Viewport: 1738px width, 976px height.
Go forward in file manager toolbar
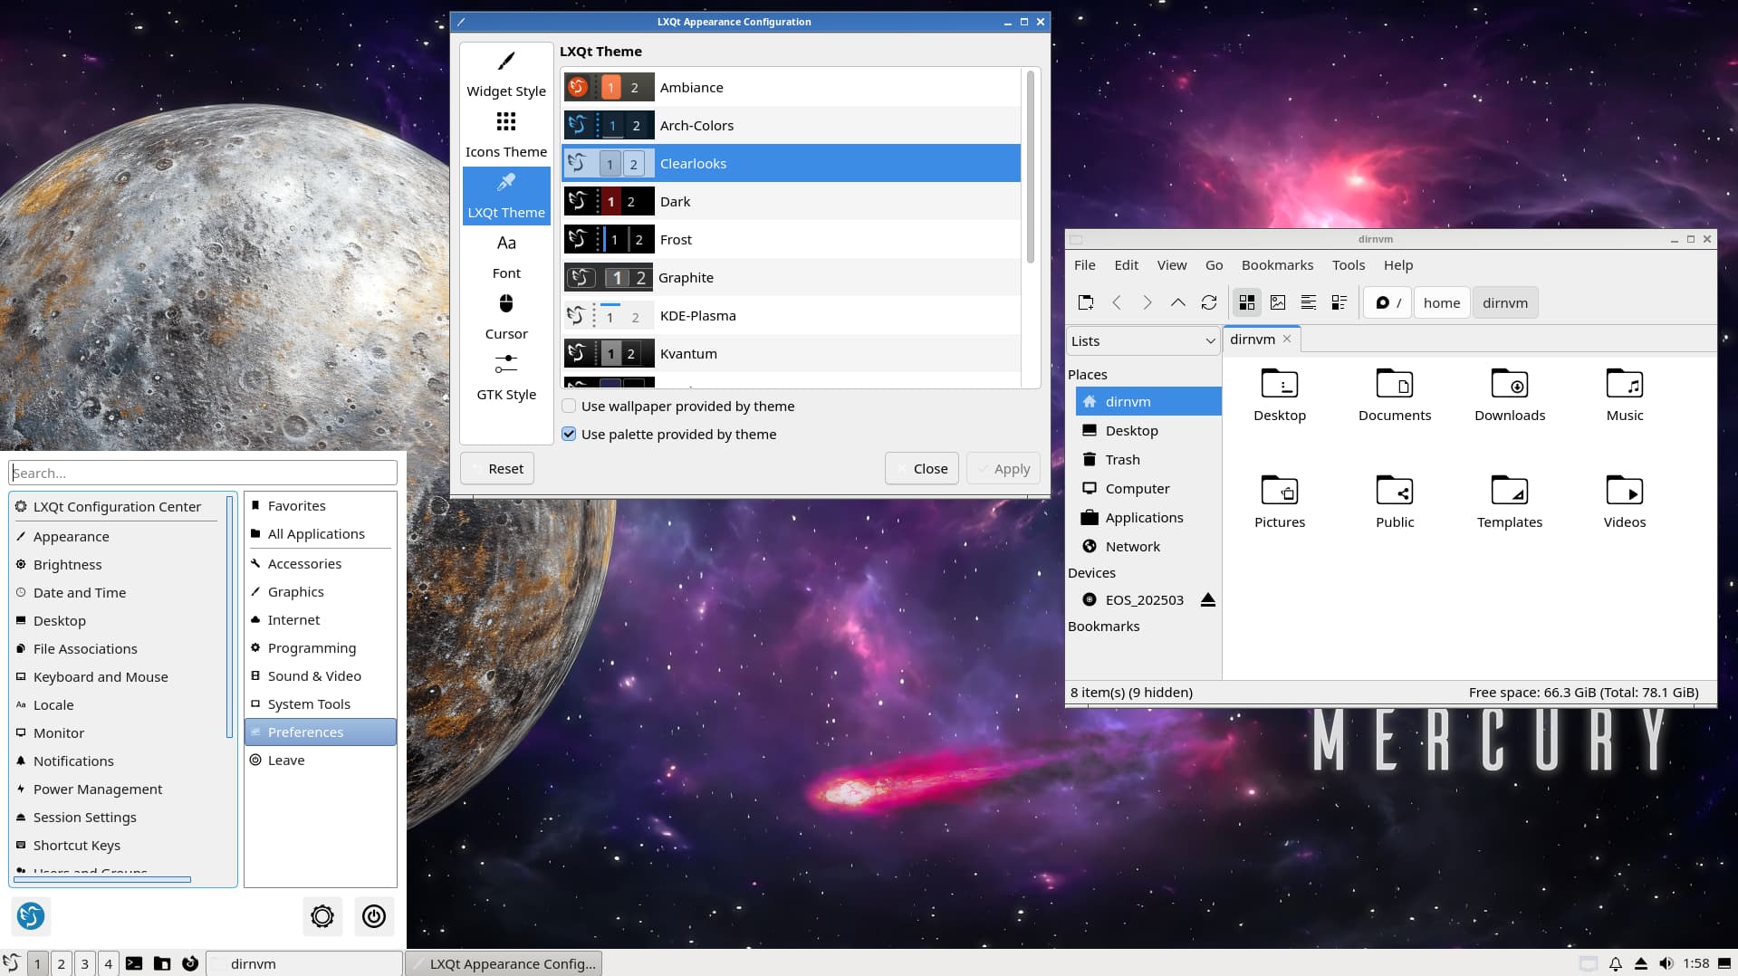pos(1147,302)
